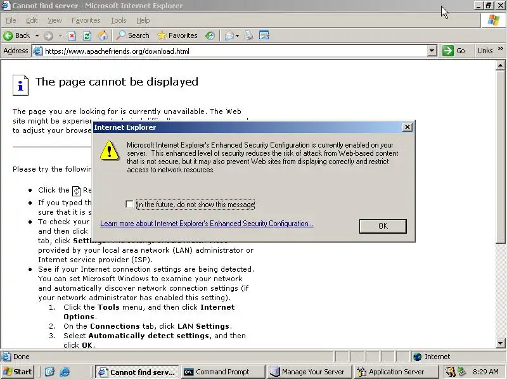
Task: Open the Tools menu
Action: click(119, 20)
